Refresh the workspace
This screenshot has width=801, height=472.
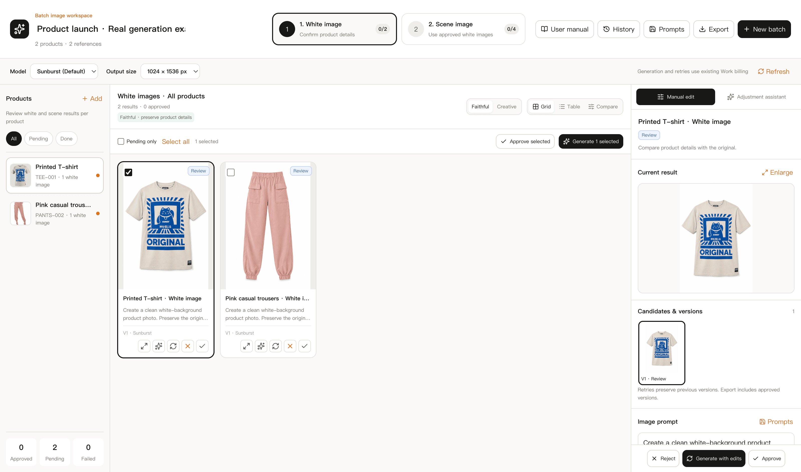(773, 72)
